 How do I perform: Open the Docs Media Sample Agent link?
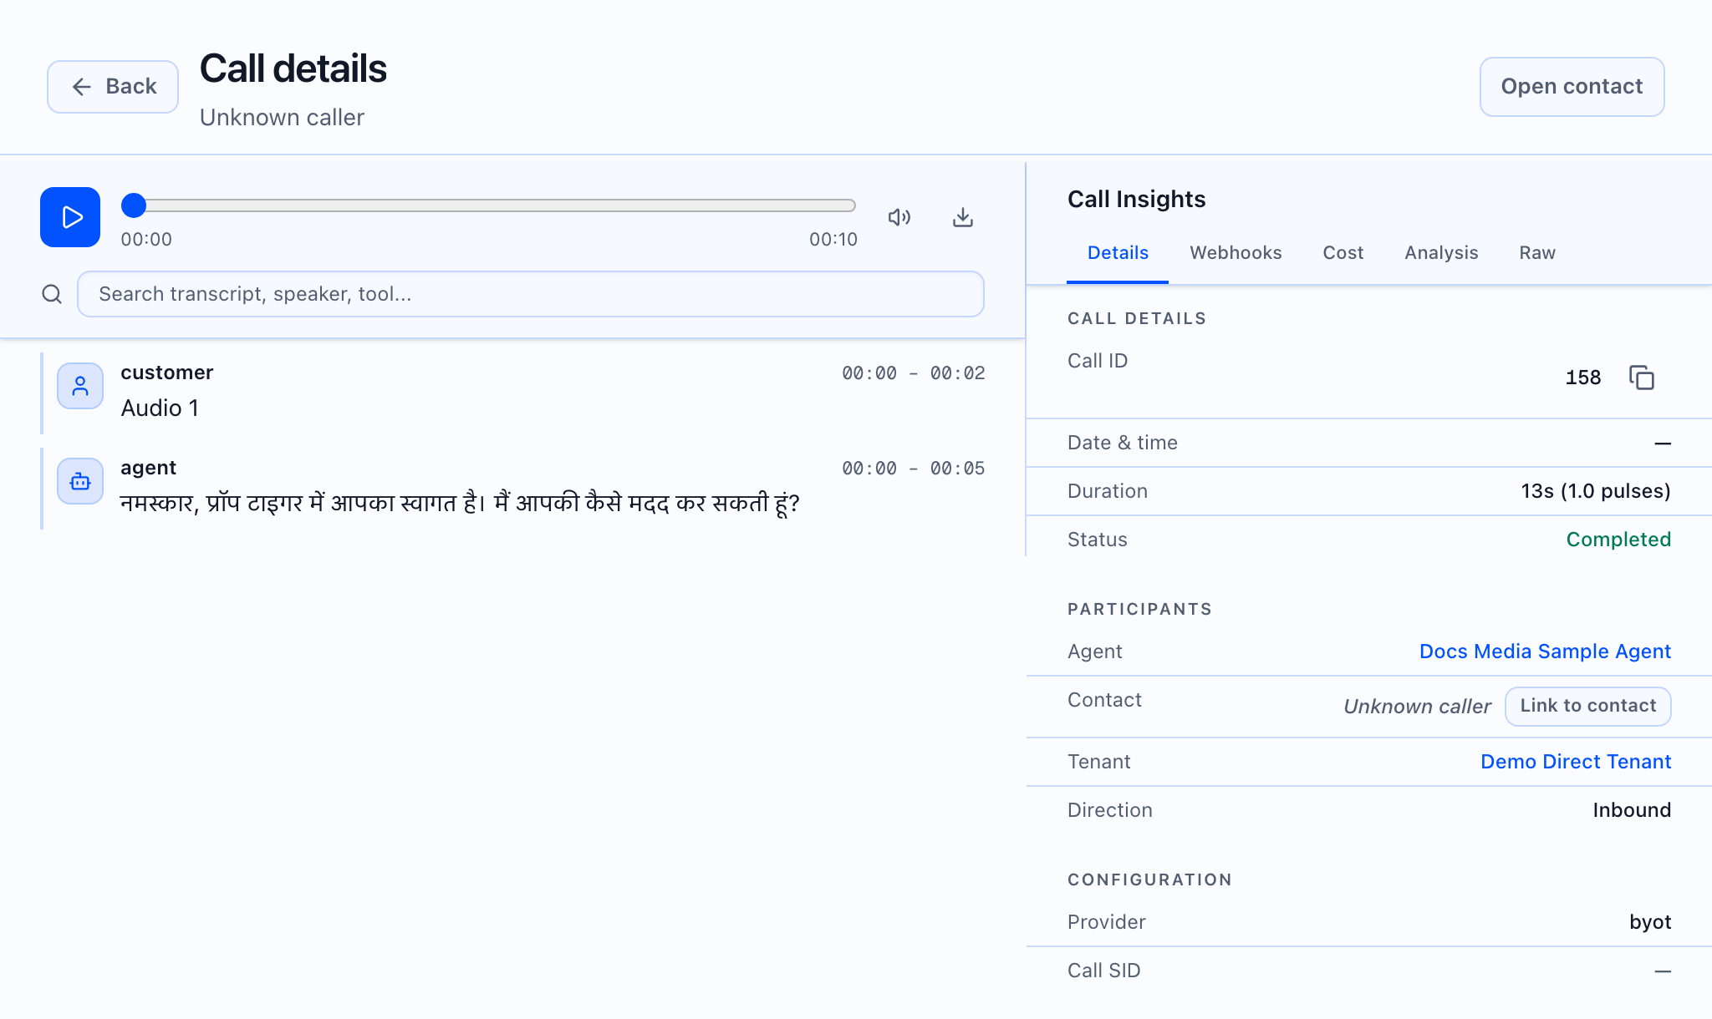point(1545,651)
